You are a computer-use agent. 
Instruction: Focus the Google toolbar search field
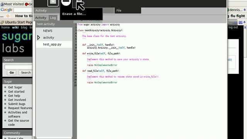(x=23, y=10)
